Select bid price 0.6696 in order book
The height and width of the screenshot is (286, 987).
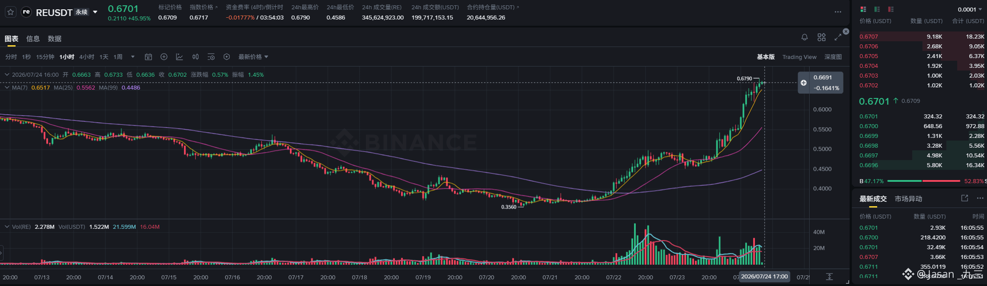869,165
